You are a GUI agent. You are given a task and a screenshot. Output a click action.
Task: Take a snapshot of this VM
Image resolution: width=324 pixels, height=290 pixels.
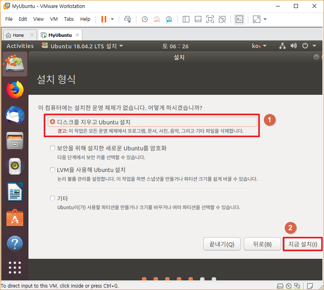[x=144, y=19]
